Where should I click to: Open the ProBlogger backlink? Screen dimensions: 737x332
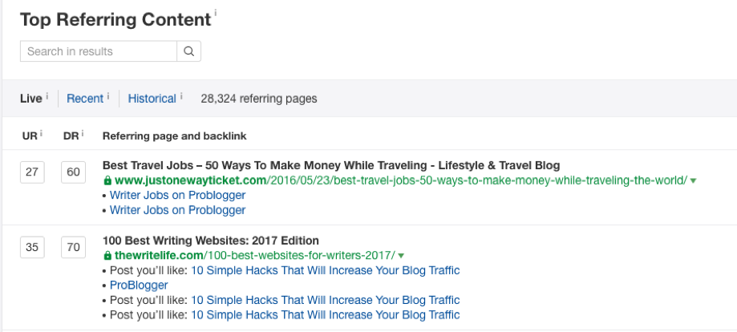click(139, 285)
